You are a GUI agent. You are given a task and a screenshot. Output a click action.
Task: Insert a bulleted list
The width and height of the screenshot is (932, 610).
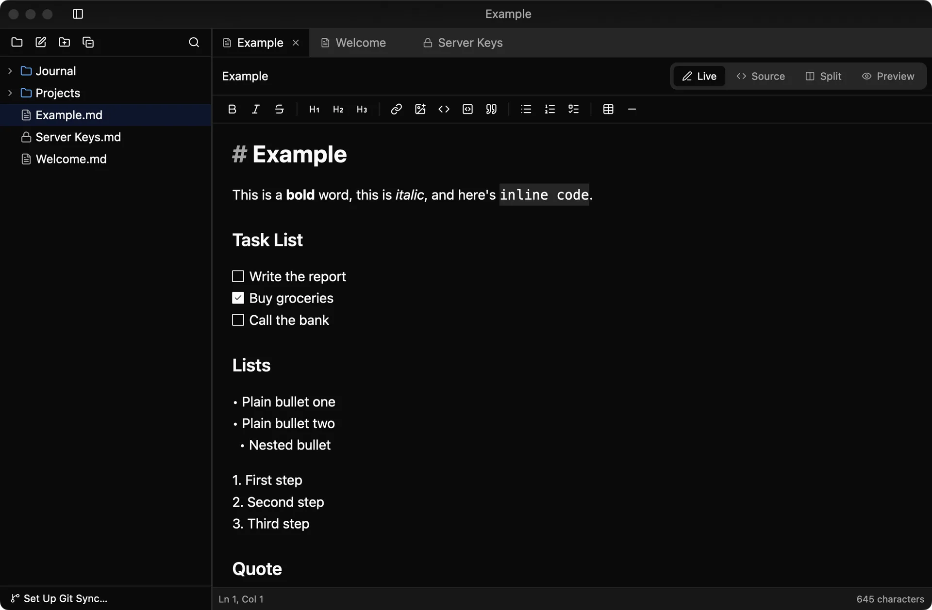(526, 109)
